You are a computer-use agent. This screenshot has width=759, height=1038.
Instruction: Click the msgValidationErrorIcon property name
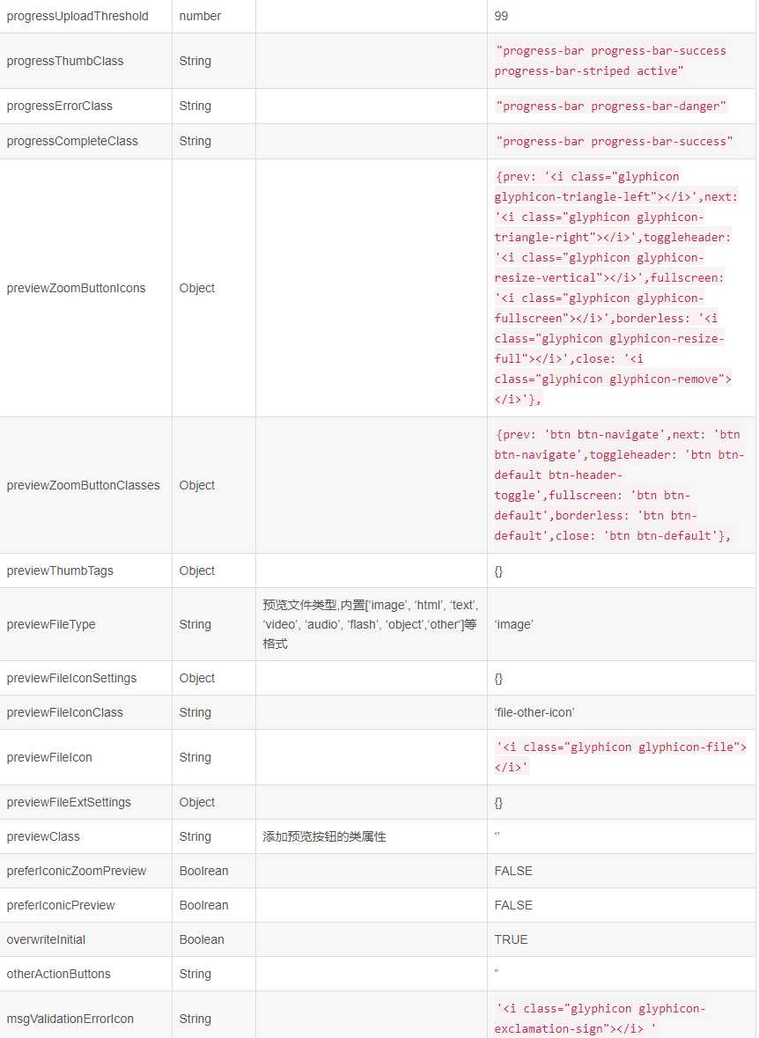click(x=70, y=1019)
